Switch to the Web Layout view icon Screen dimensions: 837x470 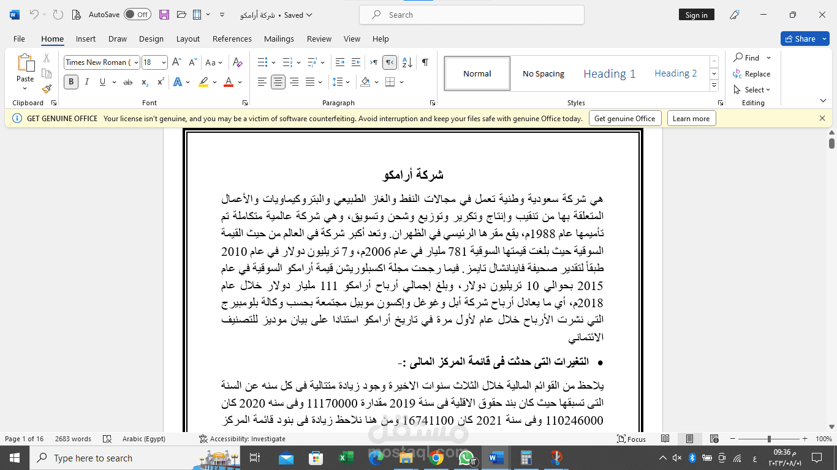(714, 439)
